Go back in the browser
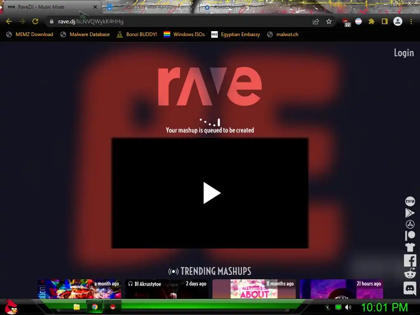 9,21
